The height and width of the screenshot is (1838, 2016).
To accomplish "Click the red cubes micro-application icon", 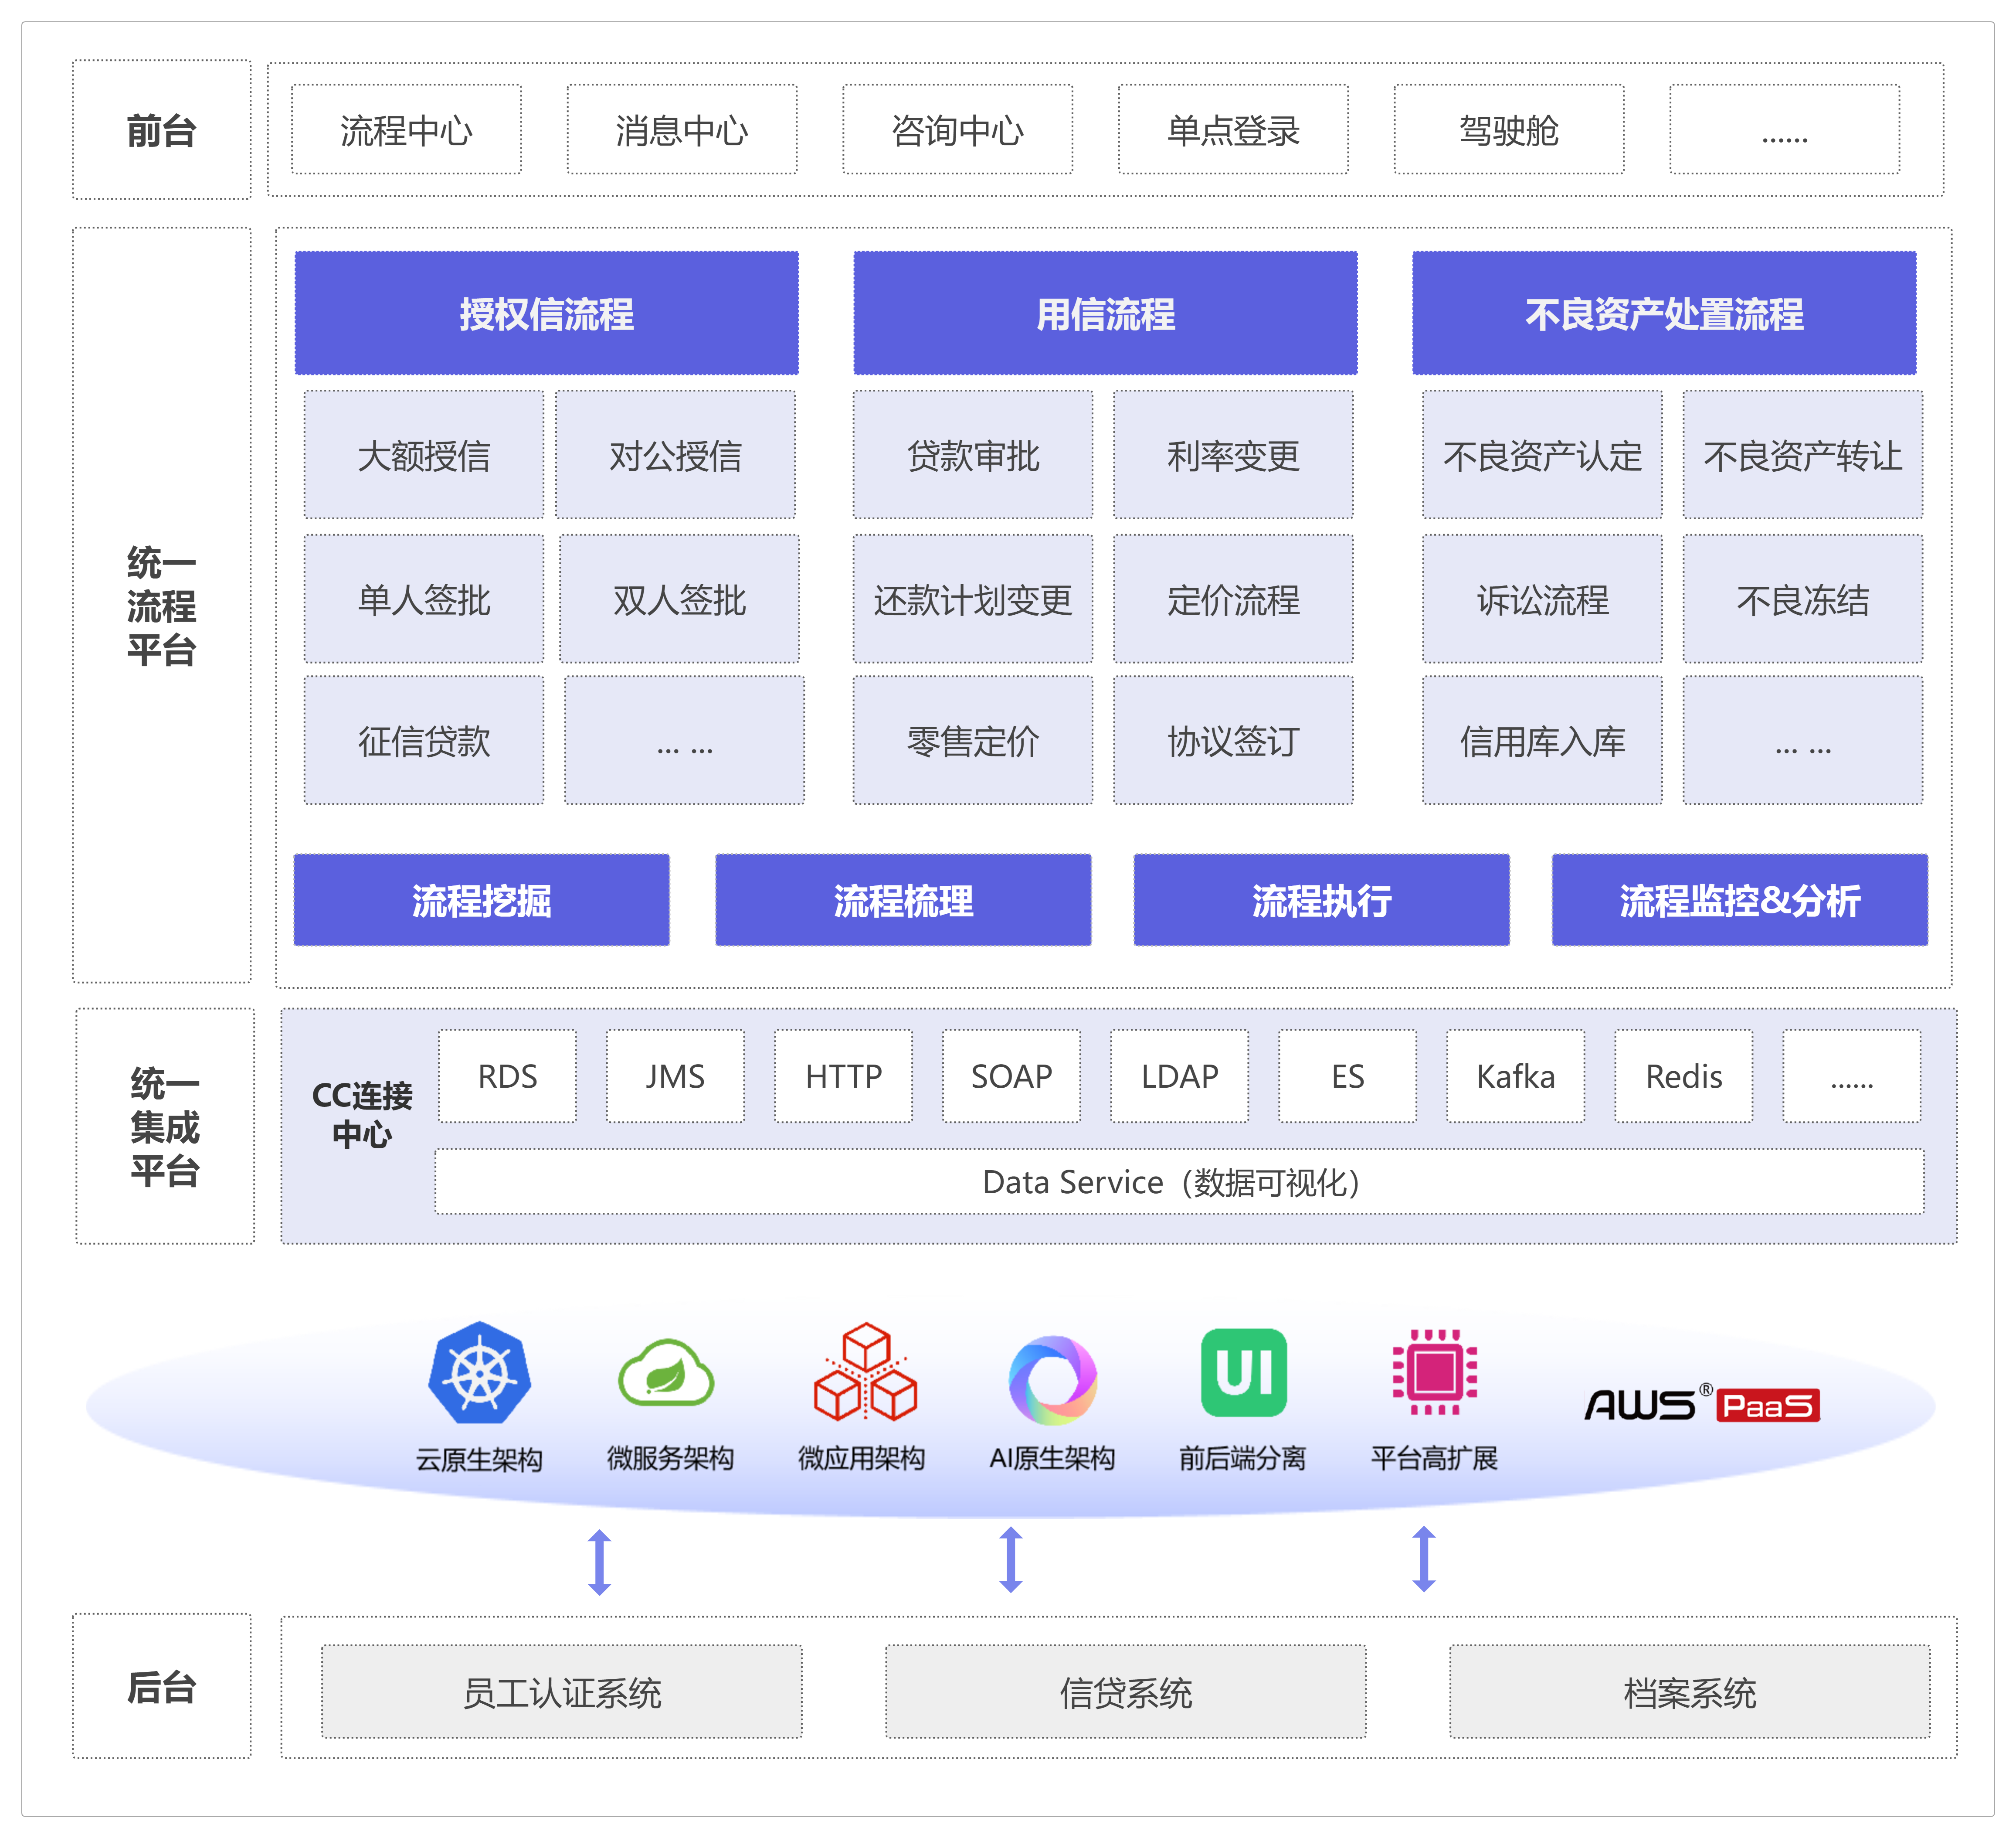I will pyautogui.click(x=865, y=1372).
